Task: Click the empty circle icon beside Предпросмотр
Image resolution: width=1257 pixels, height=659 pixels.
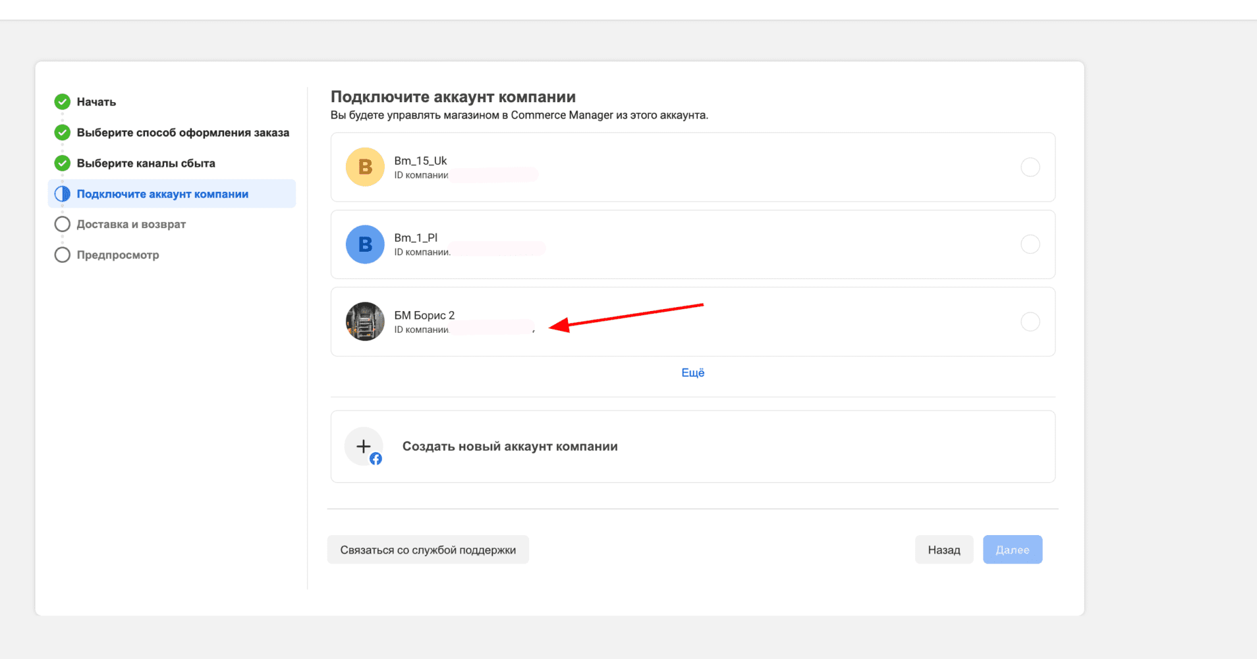Action: click(x=63, y=255)
